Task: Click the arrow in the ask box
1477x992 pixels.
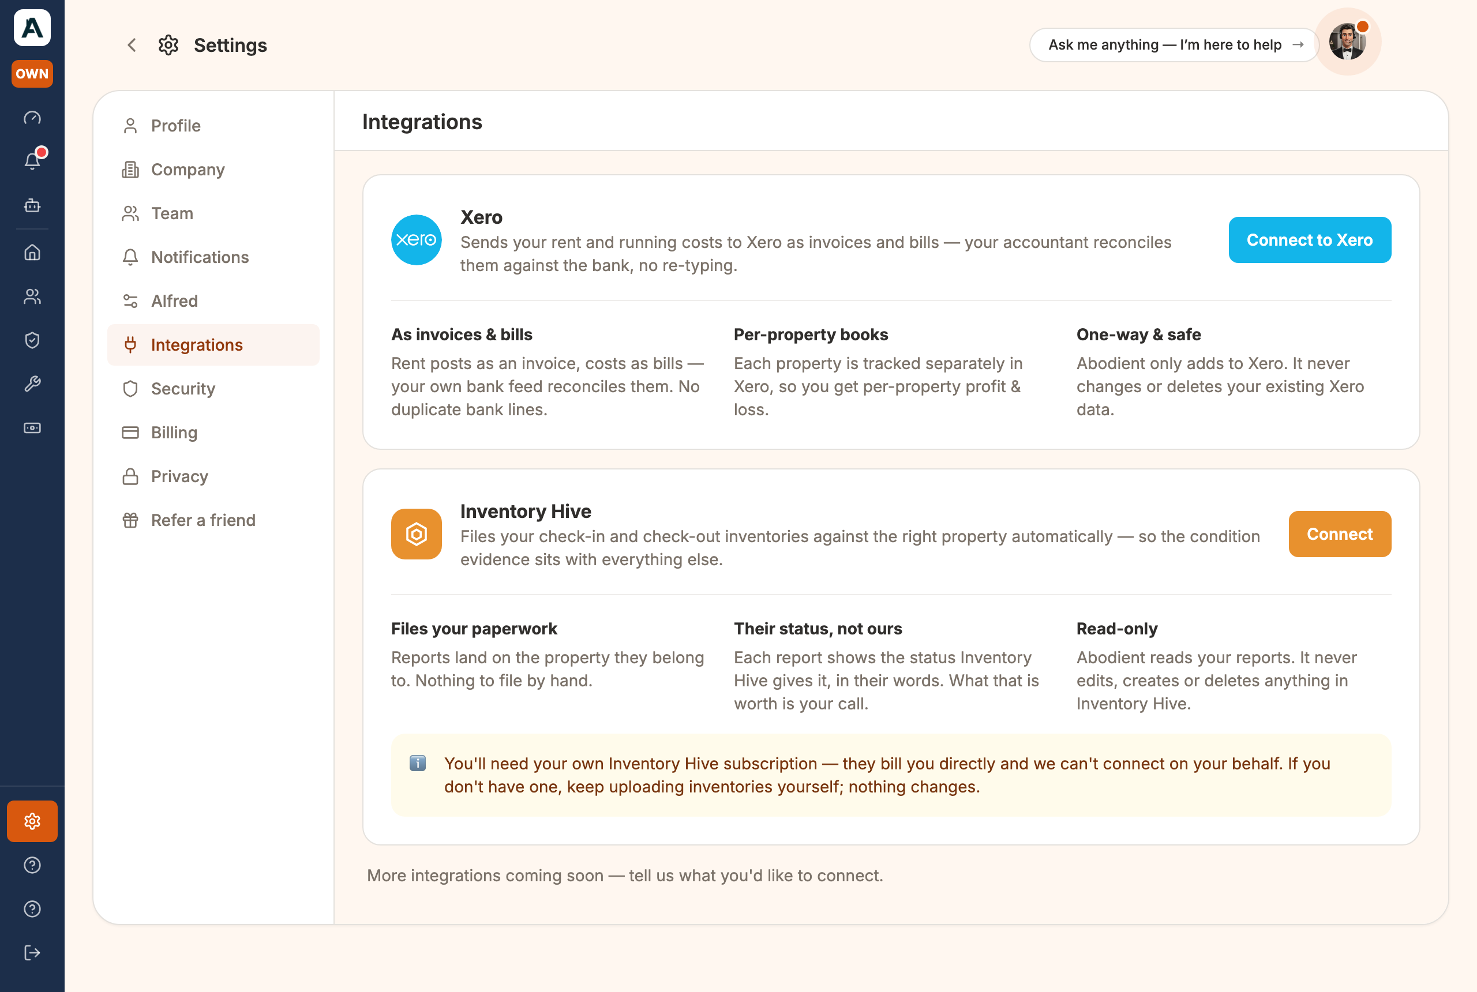Action: tap(1298, 45)
